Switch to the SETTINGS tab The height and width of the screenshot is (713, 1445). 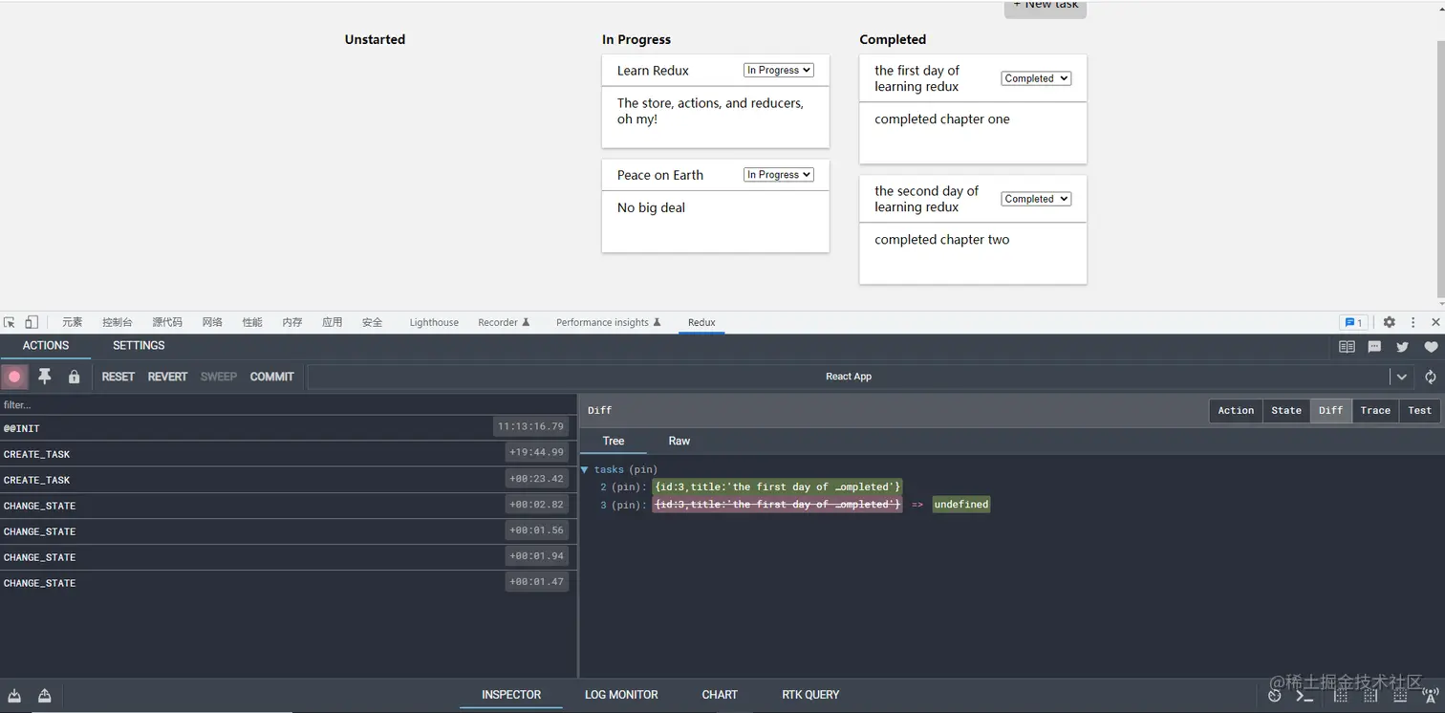tap(138, 345)
